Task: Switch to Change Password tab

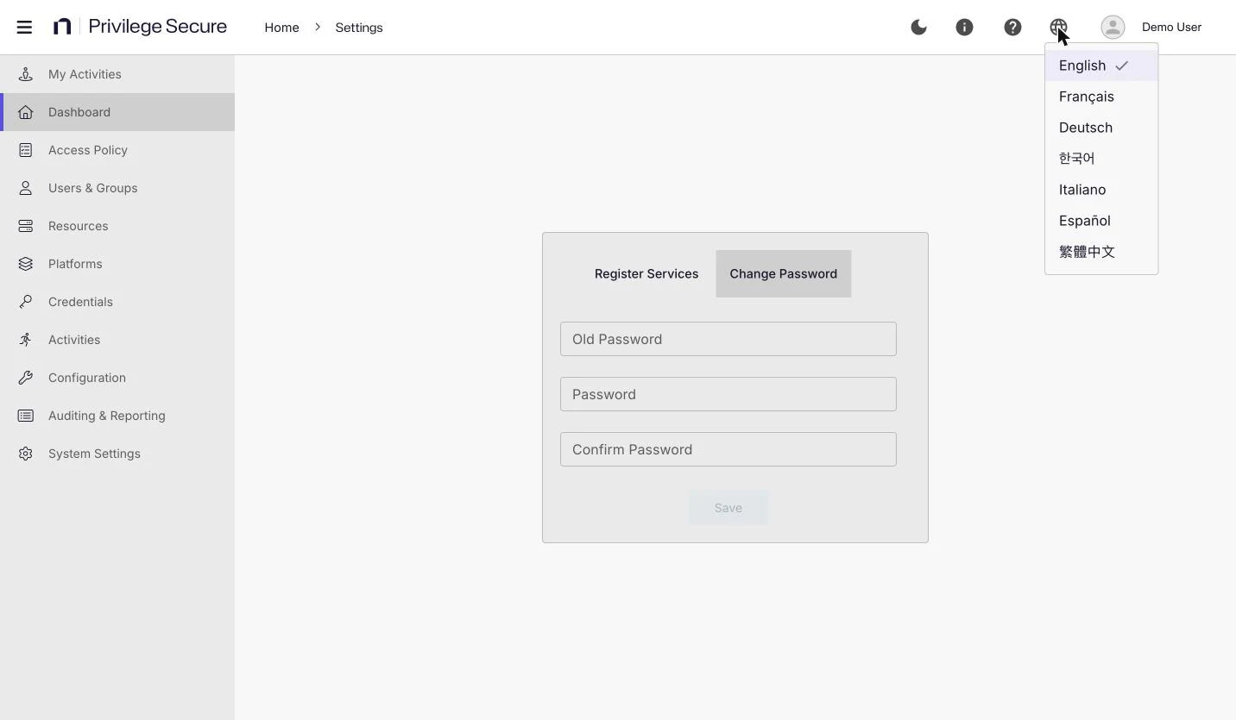Action: click(784, 273)
